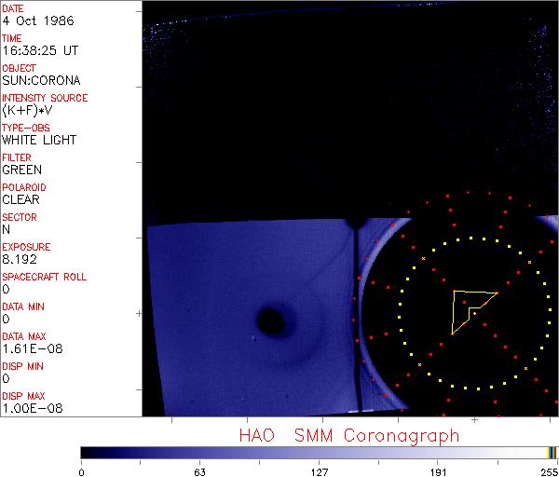Select the CLEAR polaroid value
This screenshot has height=477, width=559.
tap(20, 199)
